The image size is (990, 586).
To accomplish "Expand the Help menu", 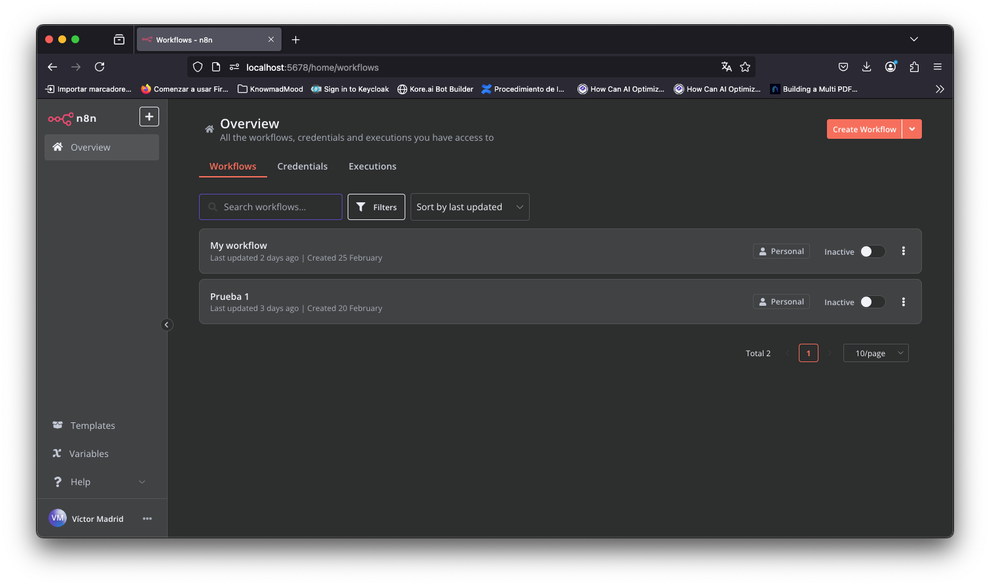I will pos(101,482).
